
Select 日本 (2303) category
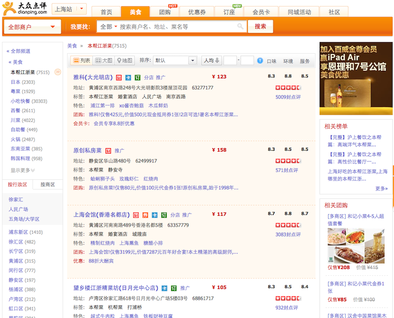[23, 82]
